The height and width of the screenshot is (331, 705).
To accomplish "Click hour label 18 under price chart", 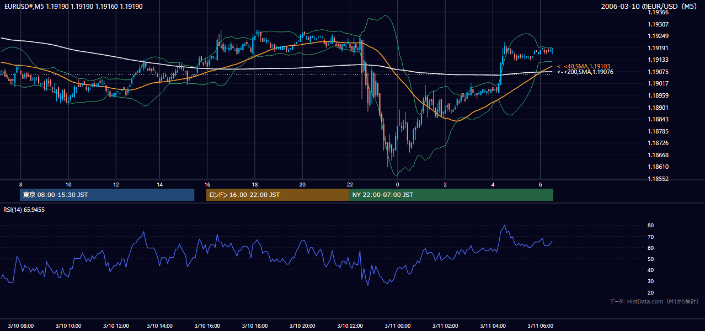I will click(x=255, y=184).
